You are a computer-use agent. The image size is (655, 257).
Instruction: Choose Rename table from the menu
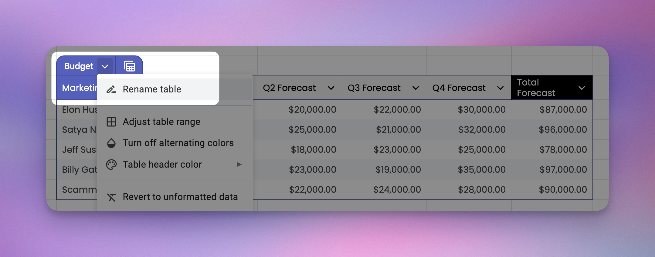152,89
